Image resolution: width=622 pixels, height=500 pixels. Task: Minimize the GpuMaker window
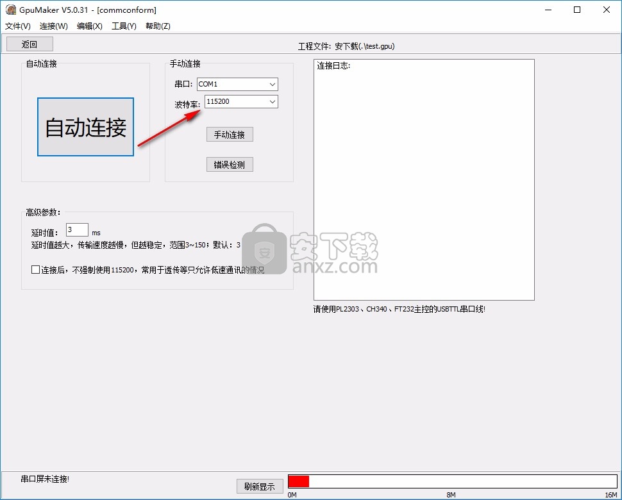click(549, 10)
